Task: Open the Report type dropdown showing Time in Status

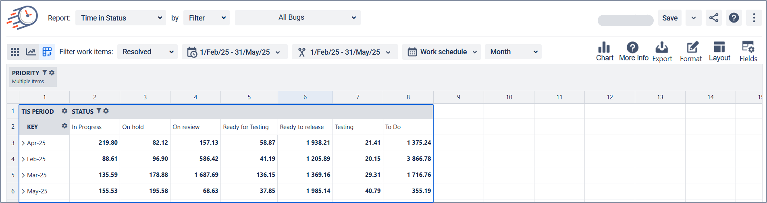Action: pos(121,18)
